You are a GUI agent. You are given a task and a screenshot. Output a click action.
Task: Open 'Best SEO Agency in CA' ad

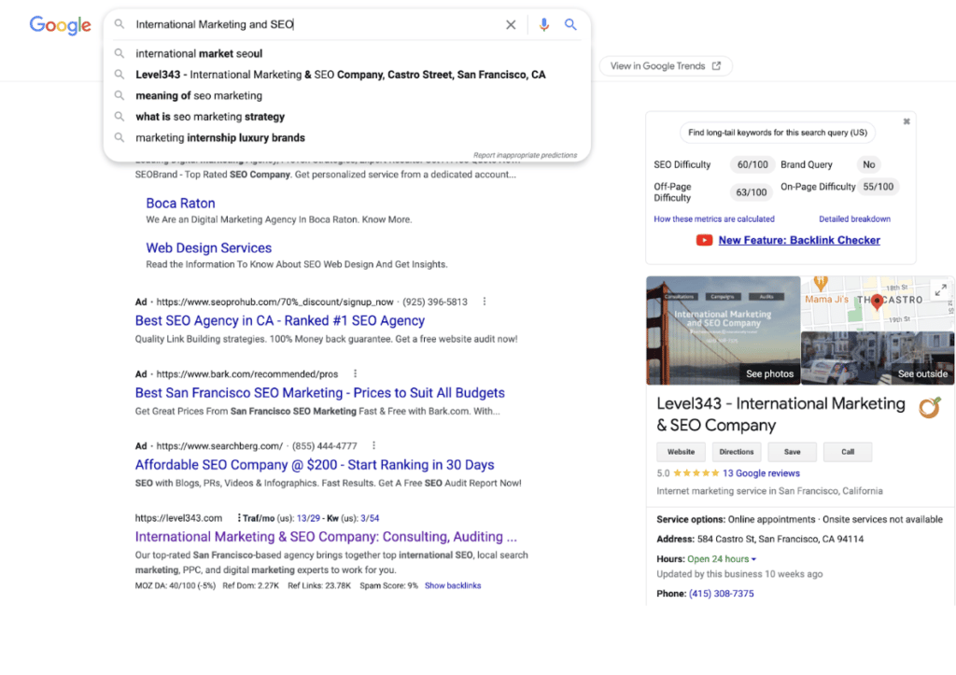pos(280,321)
